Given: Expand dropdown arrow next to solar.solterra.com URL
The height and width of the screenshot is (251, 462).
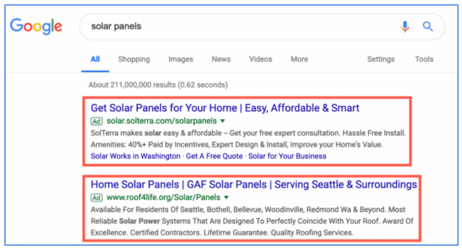Looking at the screenshot, I should pos(223,120).
